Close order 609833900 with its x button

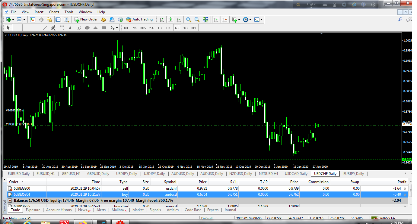405,188
